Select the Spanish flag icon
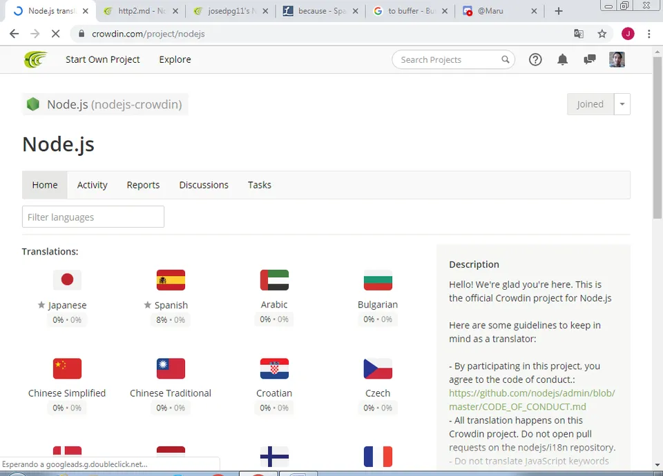Screen dimensions: 663x476 point(171,279)
